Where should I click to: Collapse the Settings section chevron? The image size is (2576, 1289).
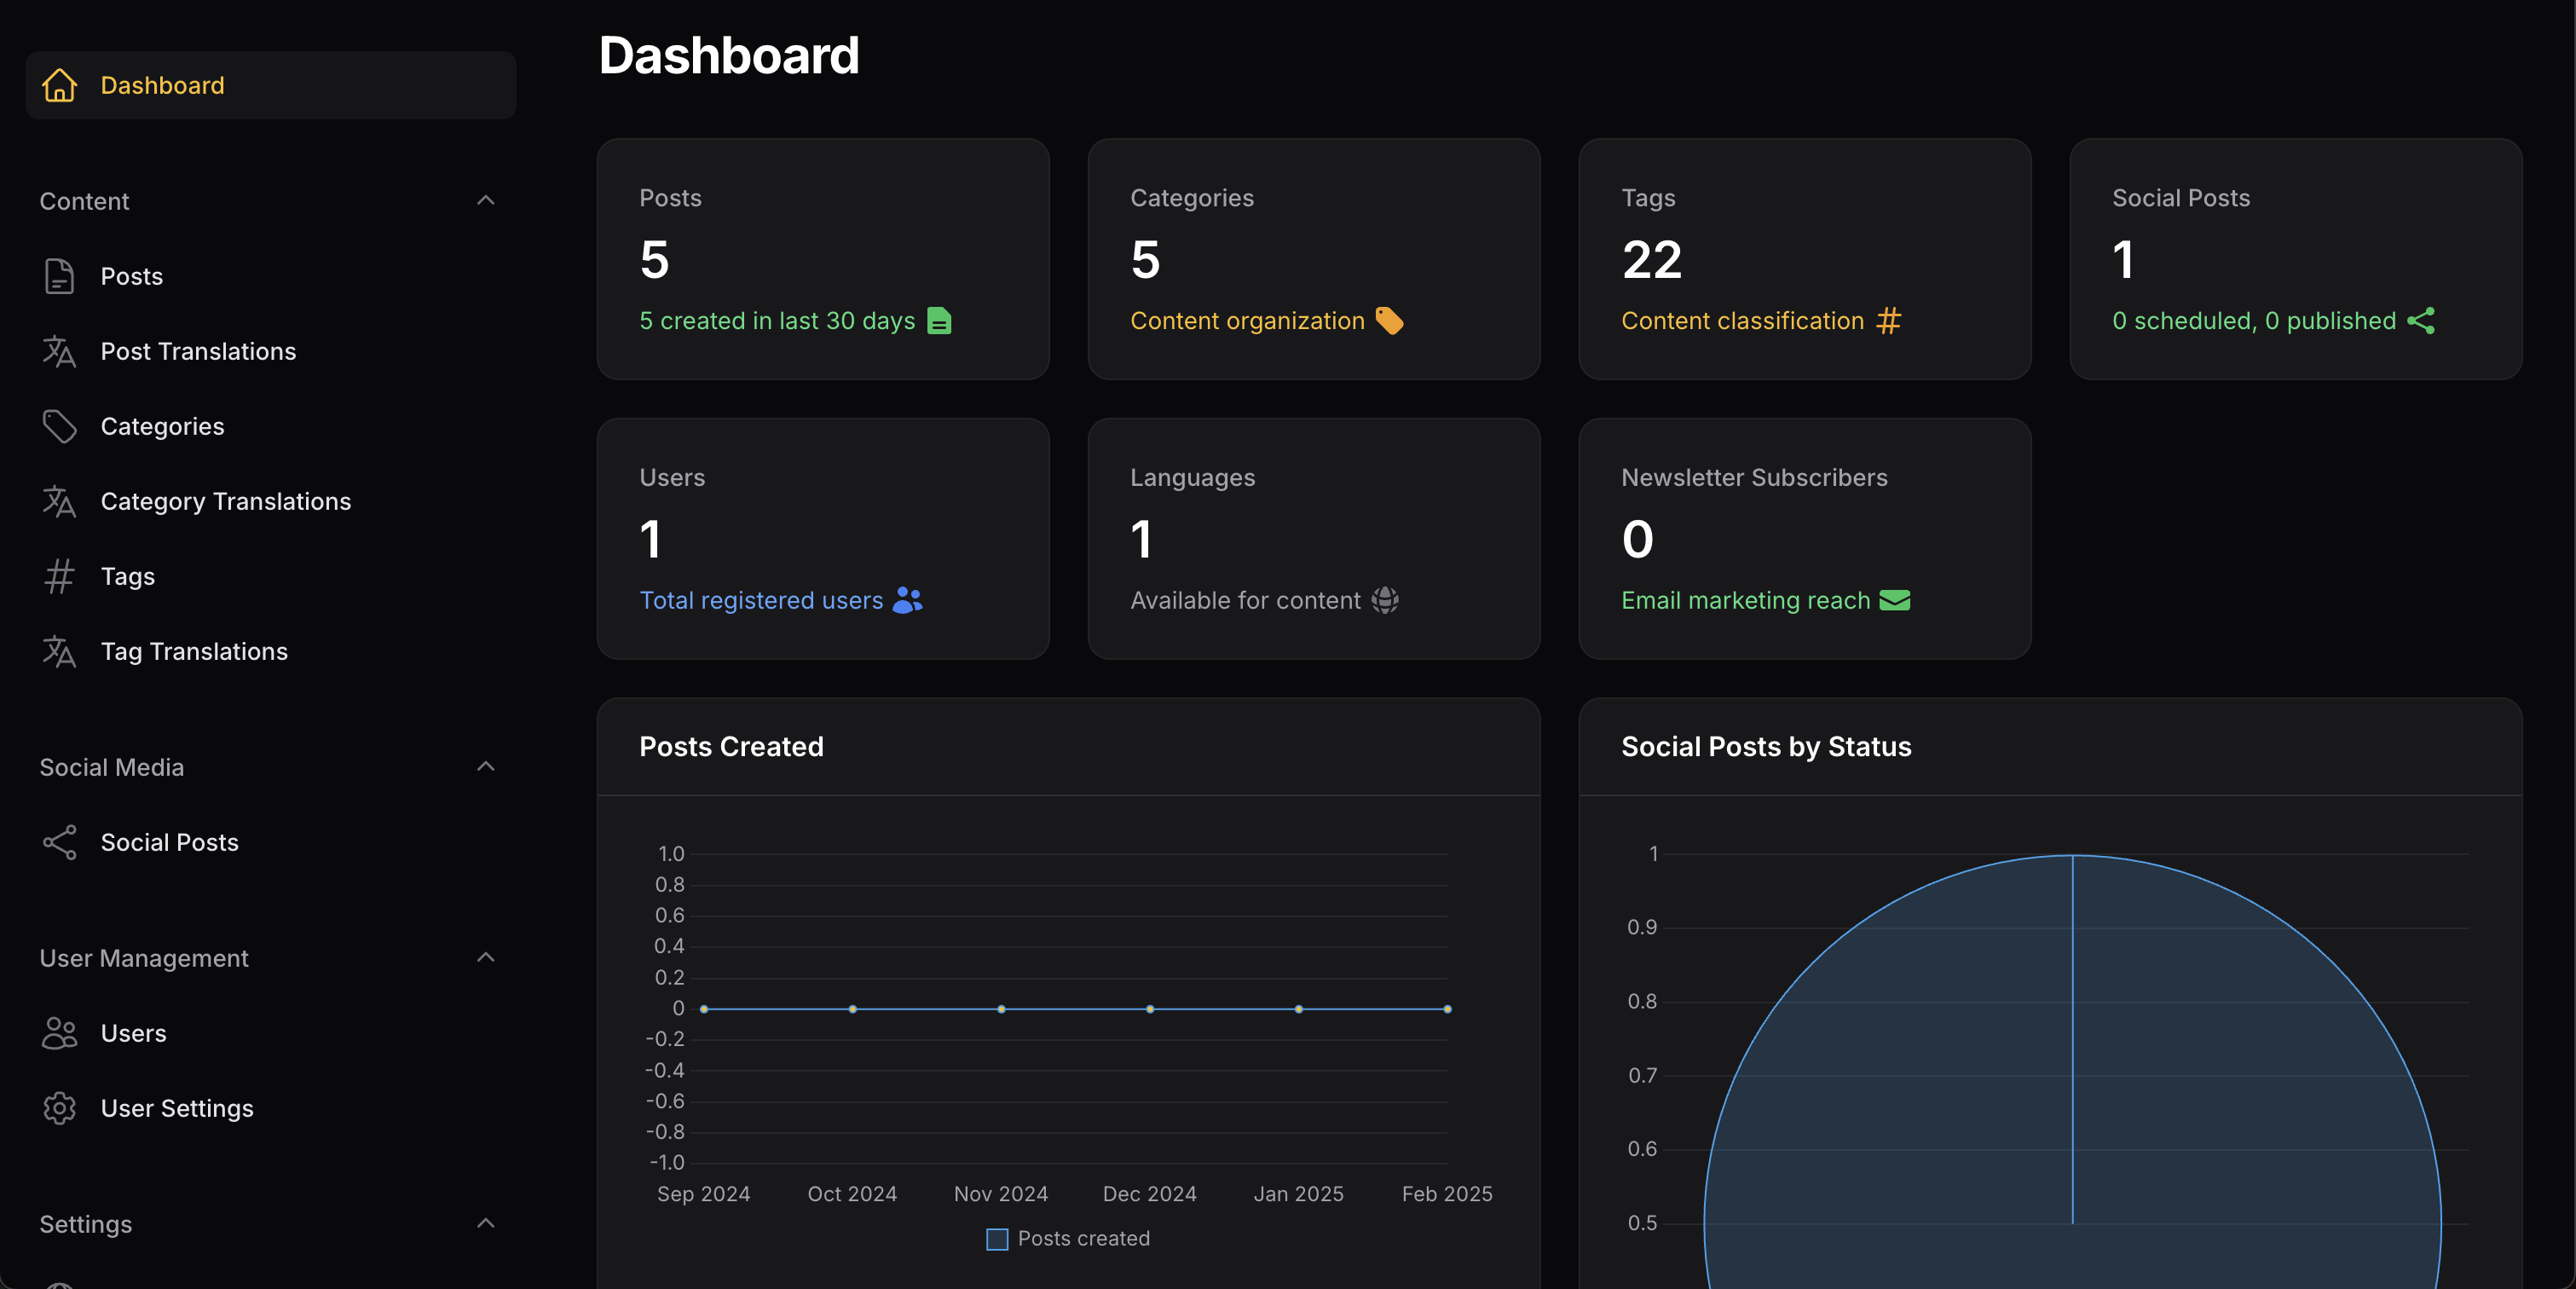point(485,1223)
